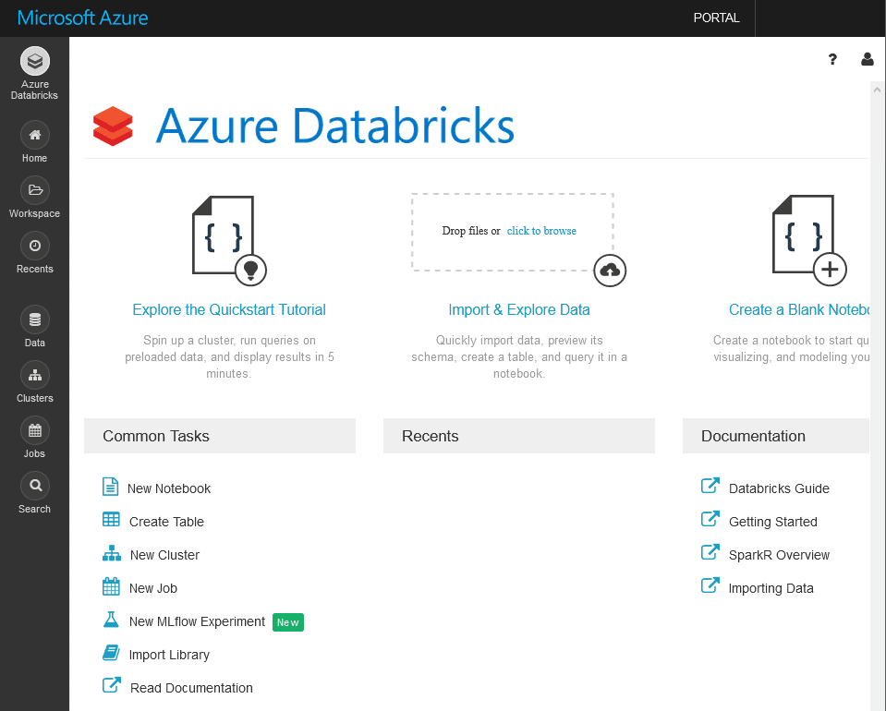Open Search with the magnifier icon
886x711 pixels.
click(35, 486)
